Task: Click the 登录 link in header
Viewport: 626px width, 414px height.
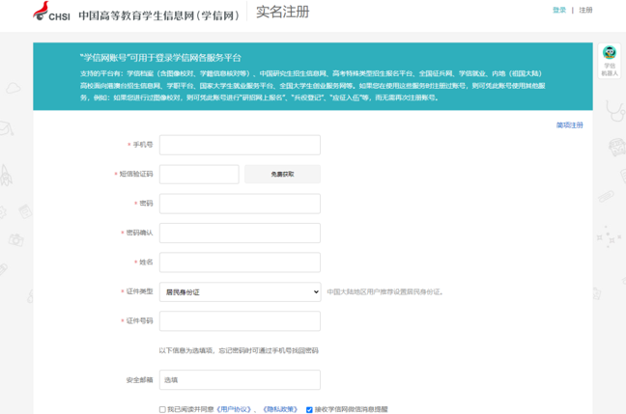Action: [559, 10]
